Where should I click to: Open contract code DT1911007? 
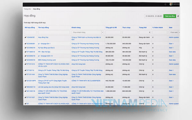point(31,97)
